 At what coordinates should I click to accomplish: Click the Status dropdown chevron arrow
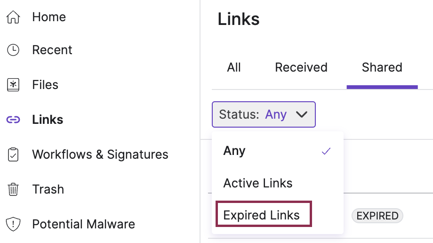click(x=302, y=114)
